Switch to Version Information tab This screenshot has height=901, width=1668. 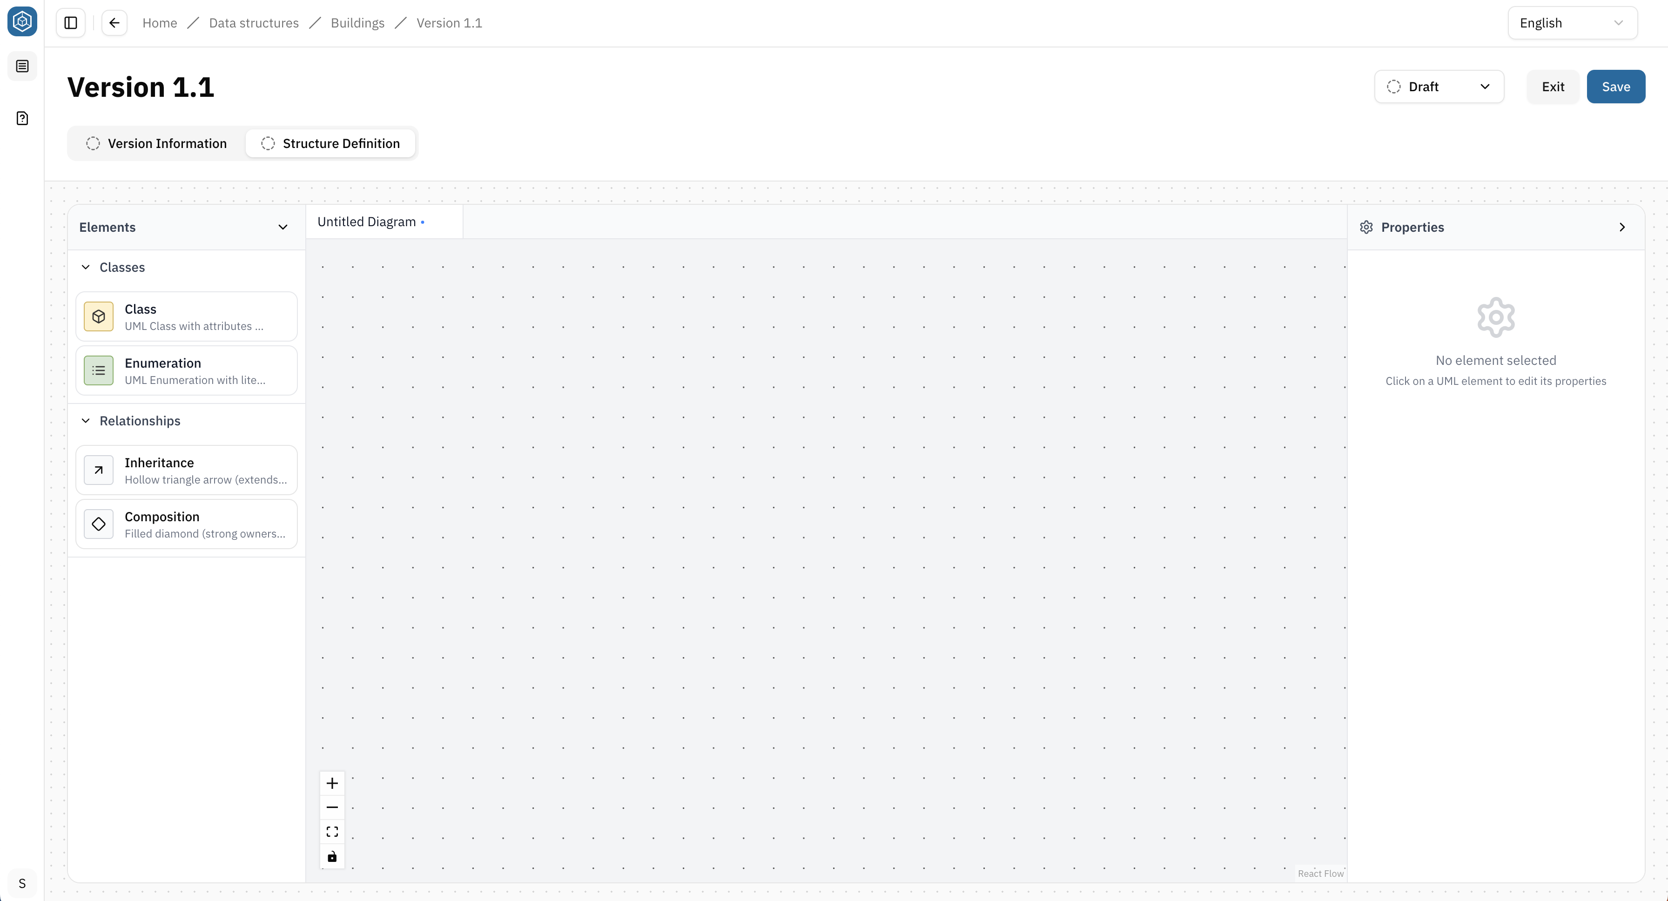pyautogui.click(x=157, y=144)
